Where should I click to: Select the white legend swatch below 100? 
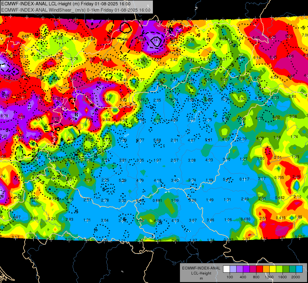[226, 269]
